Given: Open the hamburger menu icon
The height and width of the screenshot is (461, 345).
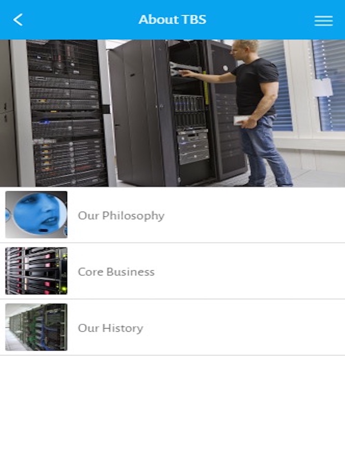Looking at the screenshot, I should pyautogui.click(x=323, y=20).
